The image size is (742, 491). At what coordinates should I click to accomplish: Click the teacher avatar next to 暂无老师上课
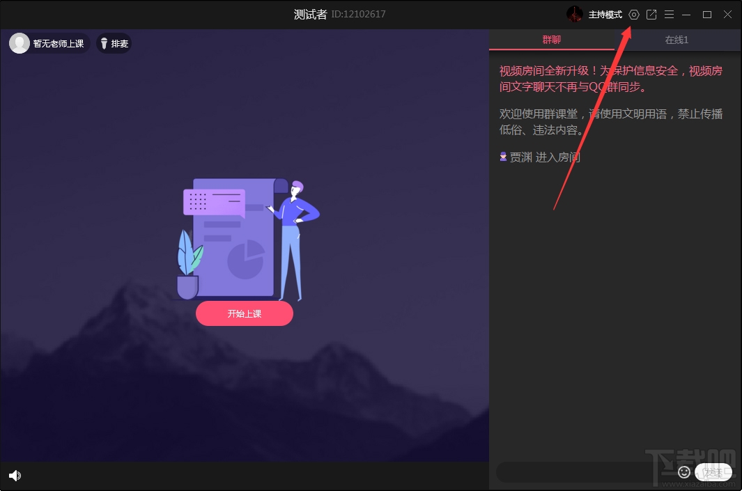point(19,42)
